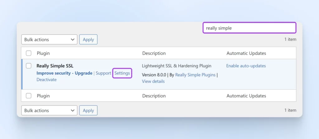Visit the Really Simple Plugins author link
Image resolution: width=319 pixels, height=139 pixels.
pyautogui.click(x=195, y=75)
